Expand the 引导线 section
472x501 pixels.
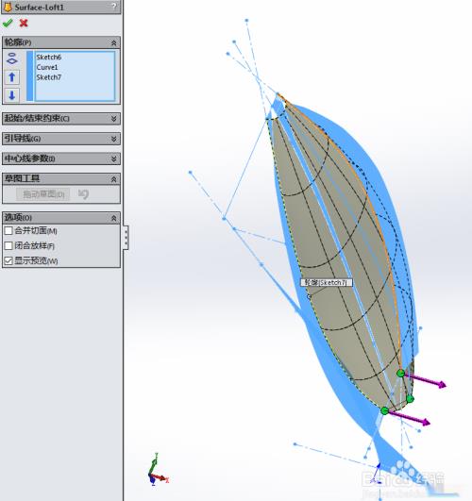[x=61, y=139]
